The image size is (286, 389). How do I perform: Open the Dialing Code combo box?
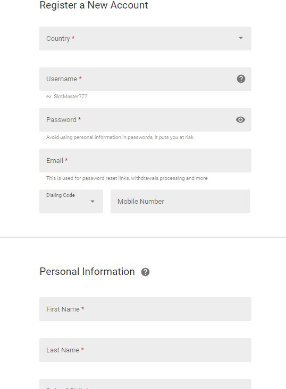(x=71, y=202)
